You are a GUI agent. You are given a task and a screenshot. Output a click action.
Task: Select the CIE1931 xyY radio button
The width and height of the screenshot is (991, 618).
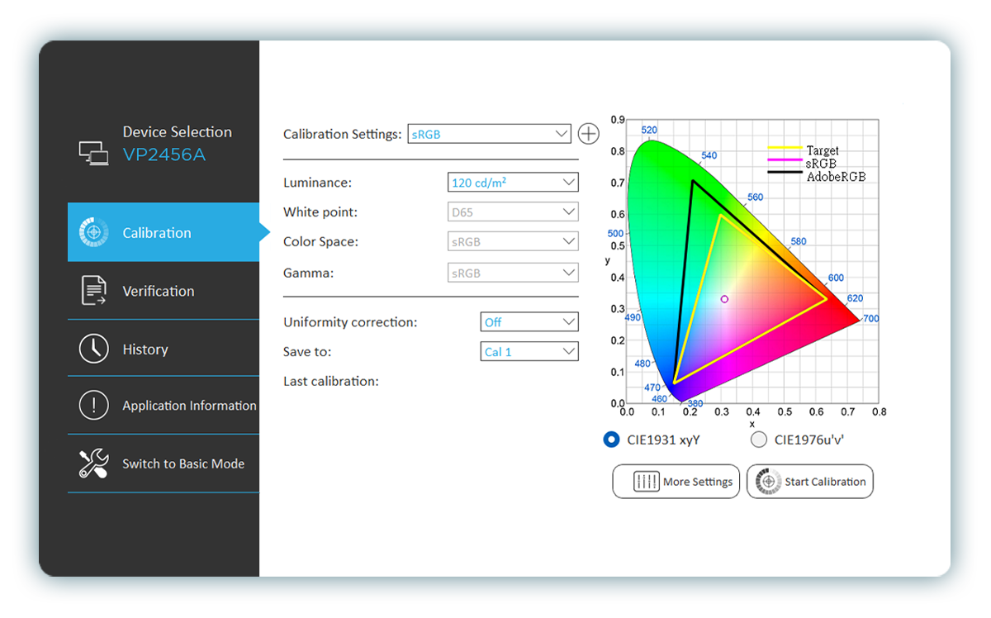pos(611,440)
